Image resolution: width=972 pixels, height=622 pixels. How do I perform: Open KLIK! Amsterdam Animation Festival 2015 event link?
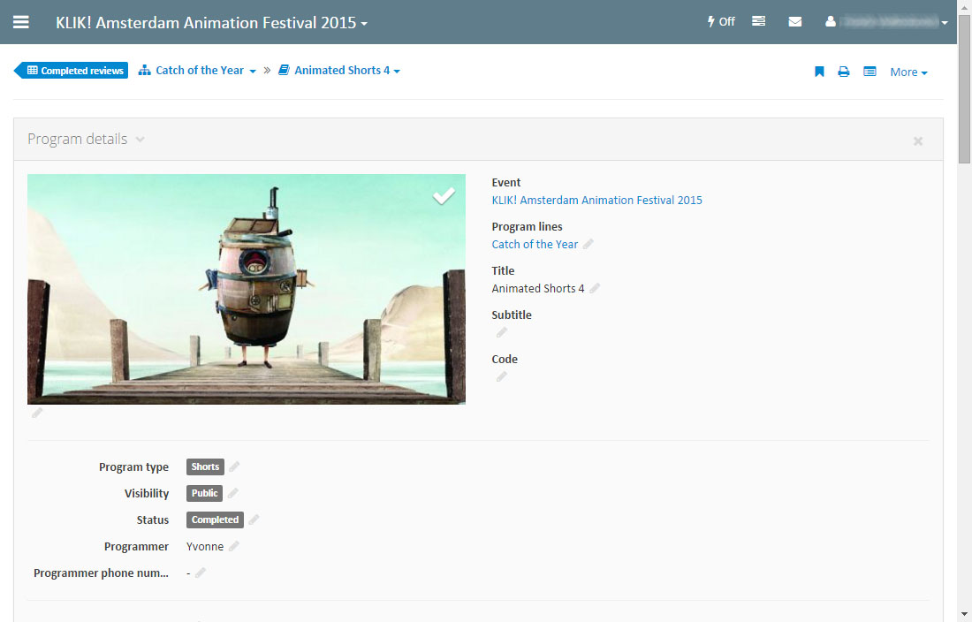596,201
